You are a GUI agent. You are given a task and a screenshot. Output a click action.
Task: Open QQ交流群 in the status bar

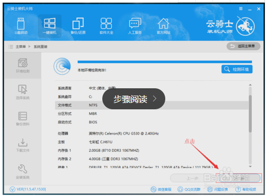[189, 189]
